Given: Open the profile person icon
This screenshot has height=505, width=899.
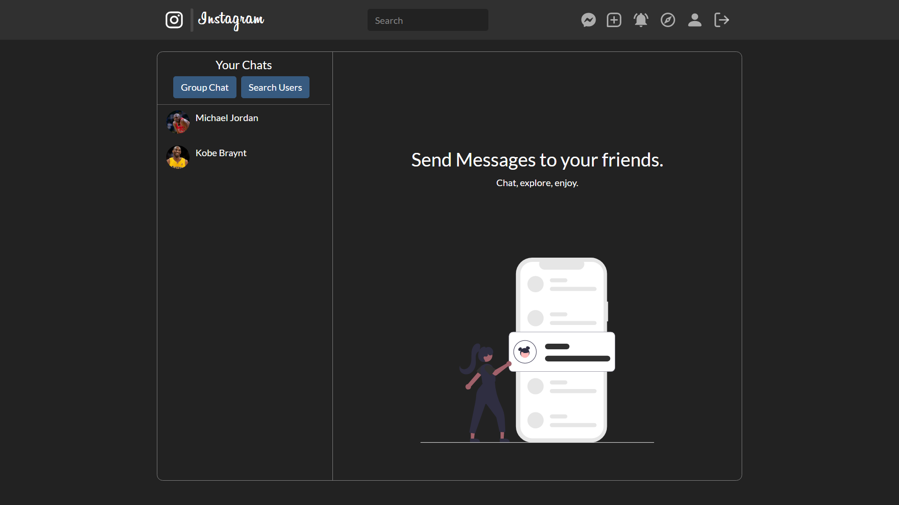Looking at the screenshot, I should [x=695, y=20].
